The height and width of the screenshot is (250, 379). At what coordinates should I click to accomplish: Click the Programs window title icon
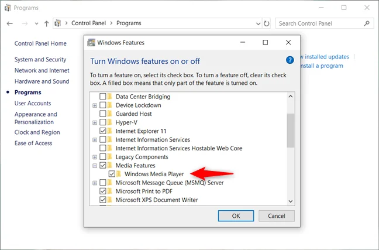click(8, 8)
